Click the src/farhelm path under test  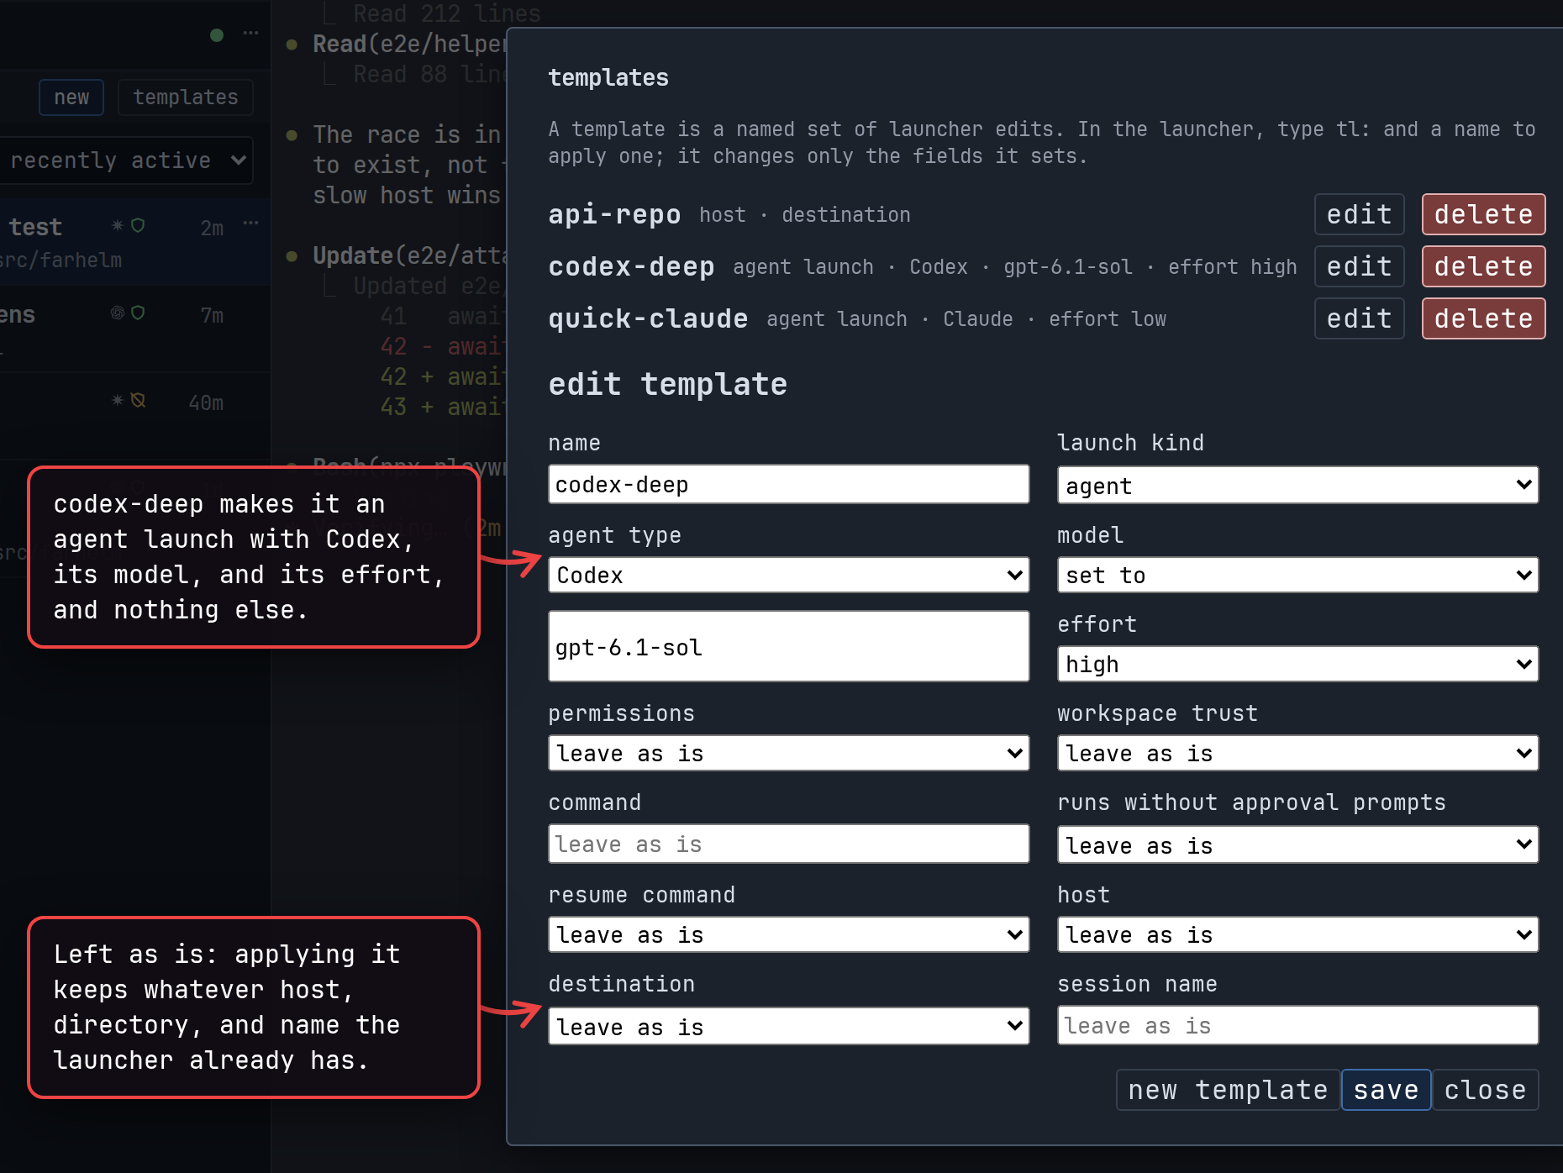tap(61, 260)
